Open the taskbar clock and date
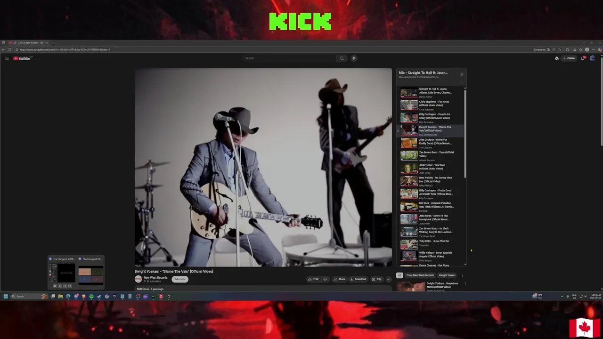This screenshot has width=603, height=339. [x=595, y=296]
